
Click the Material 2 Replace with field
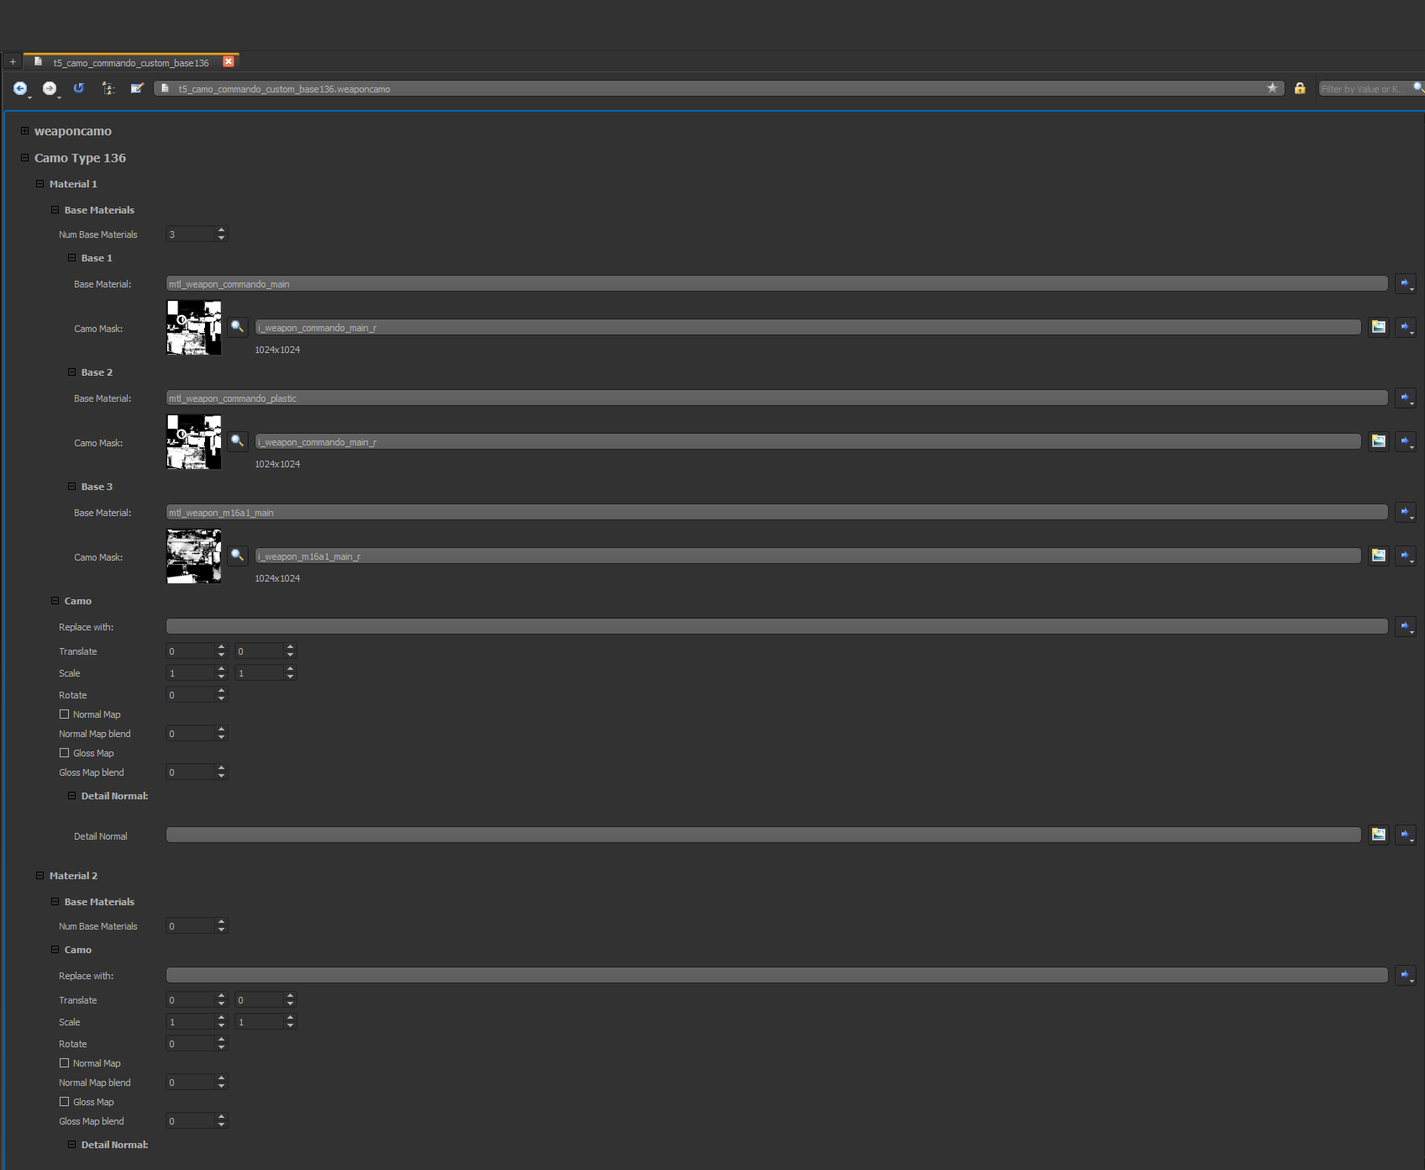(x=777, y=975)
